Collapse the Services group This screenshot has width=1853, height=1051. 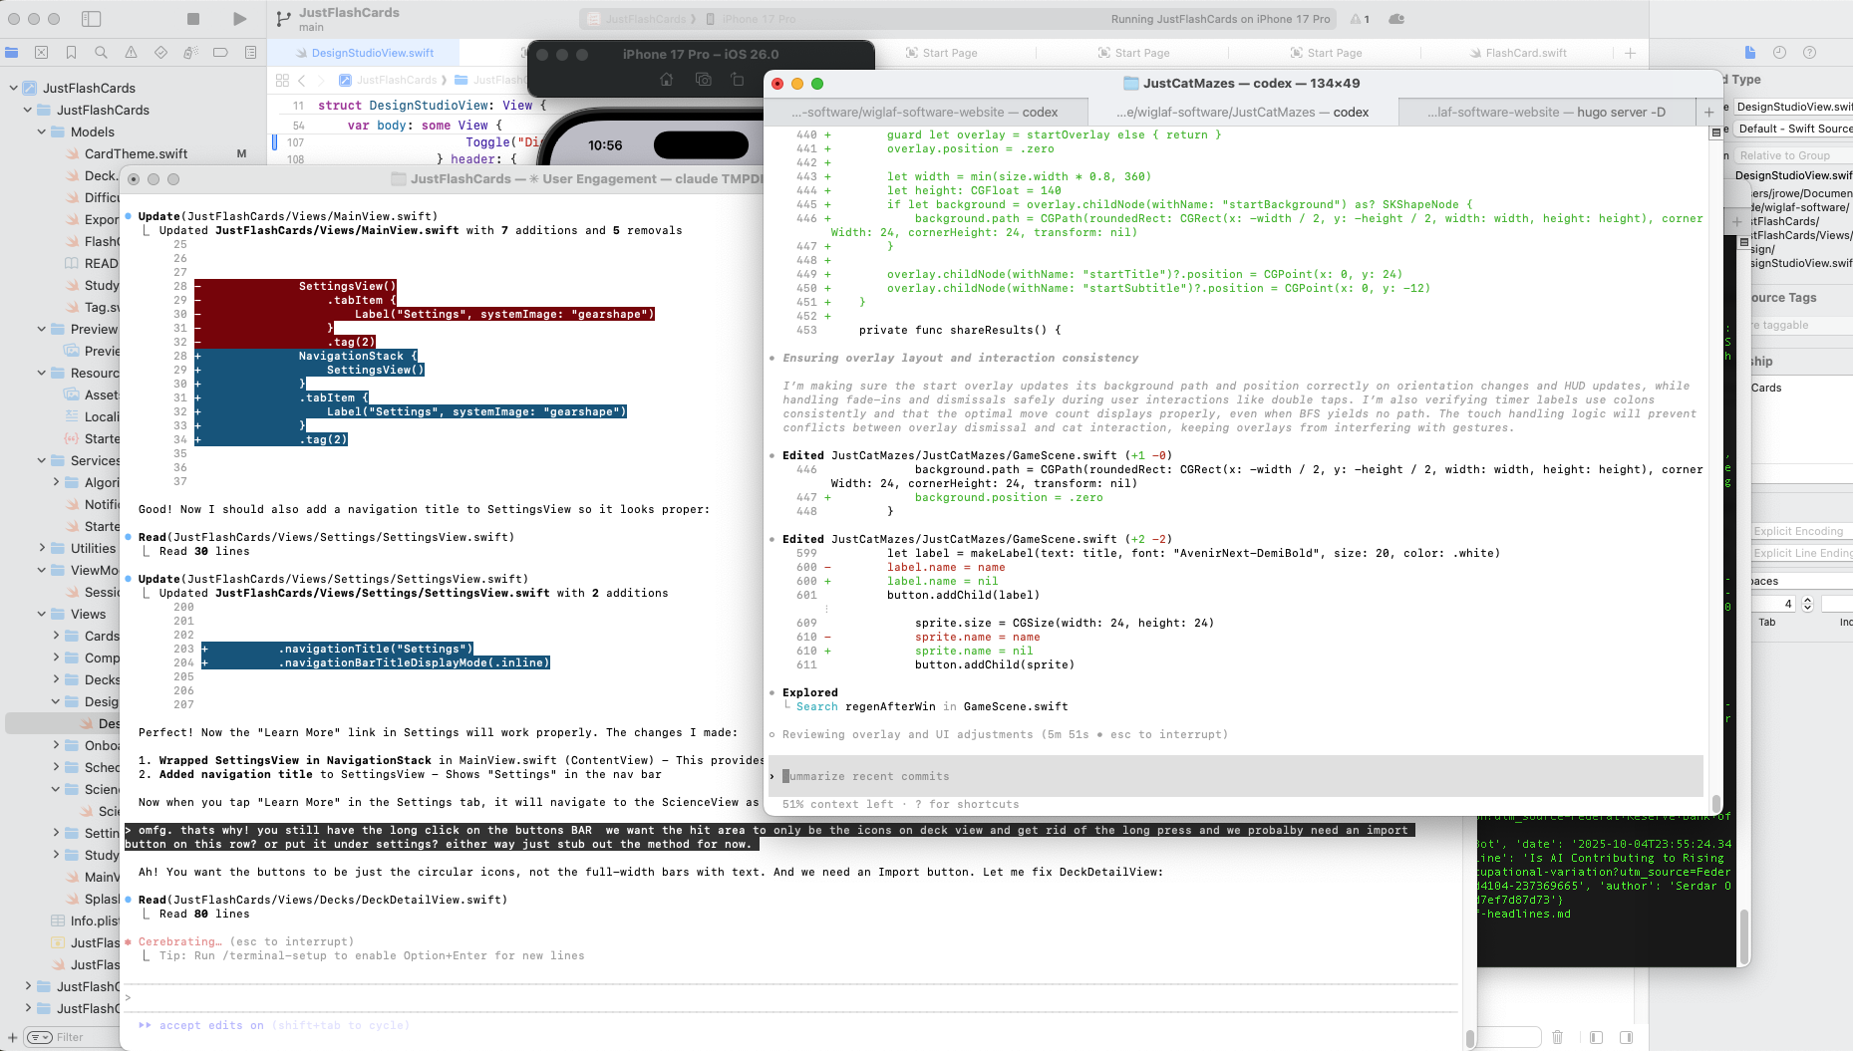click(42, 460)
